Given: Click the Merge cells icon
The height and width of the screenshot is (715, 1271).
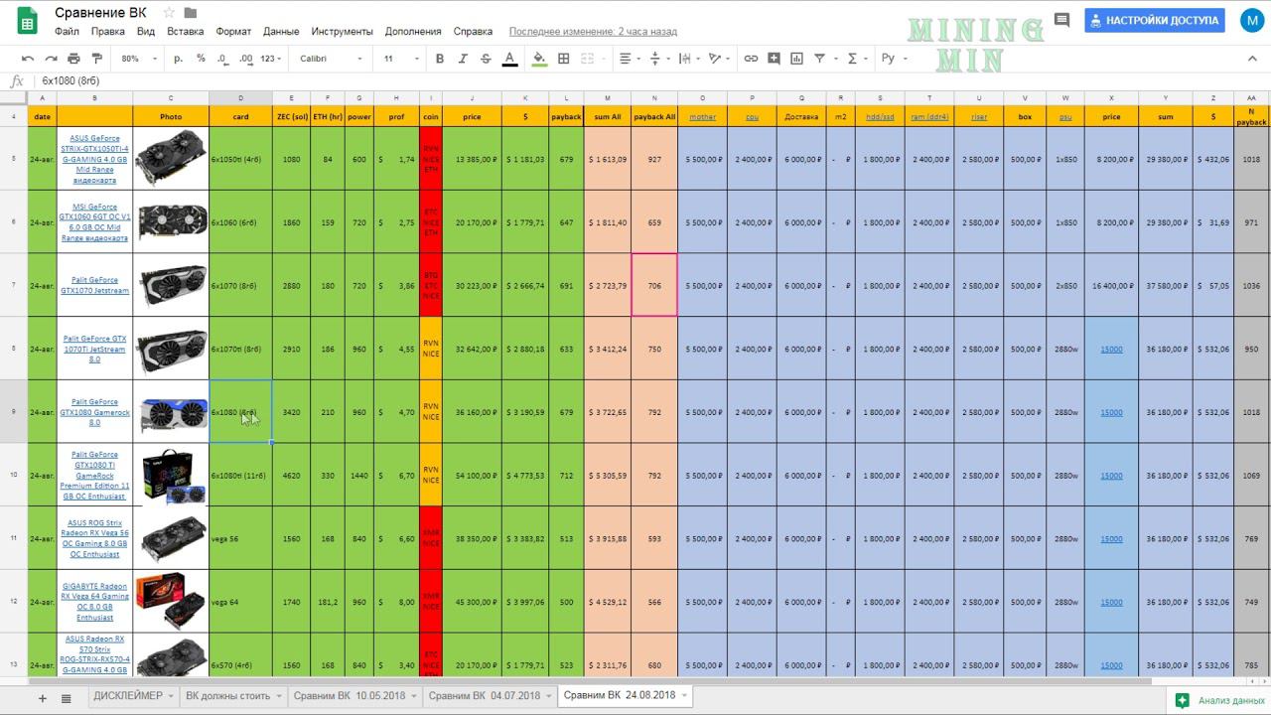Looking at the screenshot, I should point(587,59).
